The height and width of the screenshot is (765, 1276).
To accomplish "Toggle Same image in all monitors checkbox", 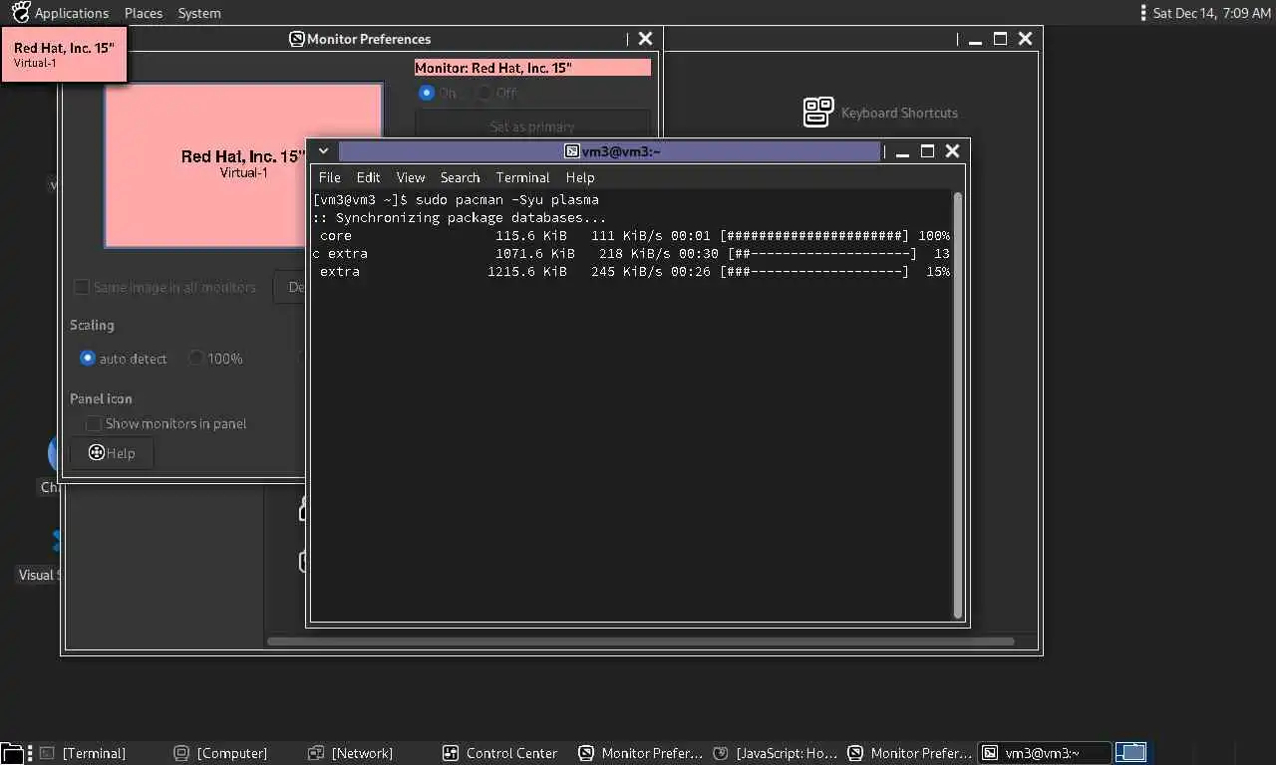I will click(82, 287).
